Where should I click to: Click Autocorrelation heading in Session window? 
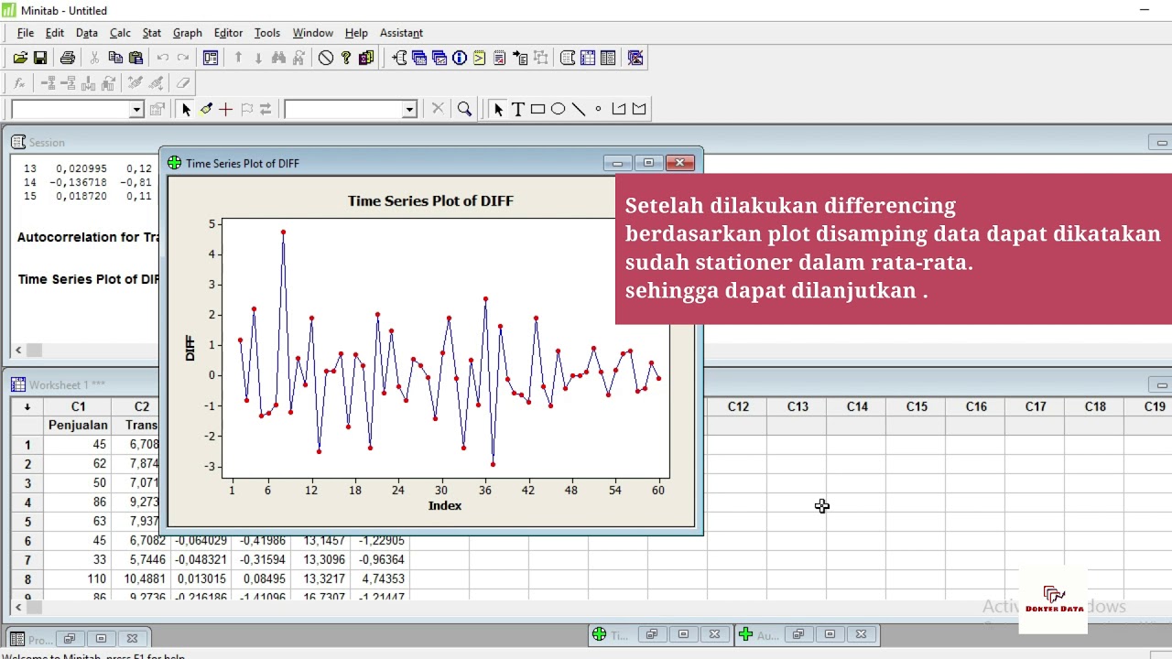(88, 237)
